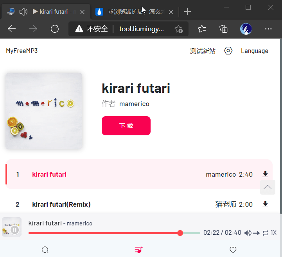Click the page vertical scrollbar
Viewport: 282px width, 257px height.
point(281,126)
